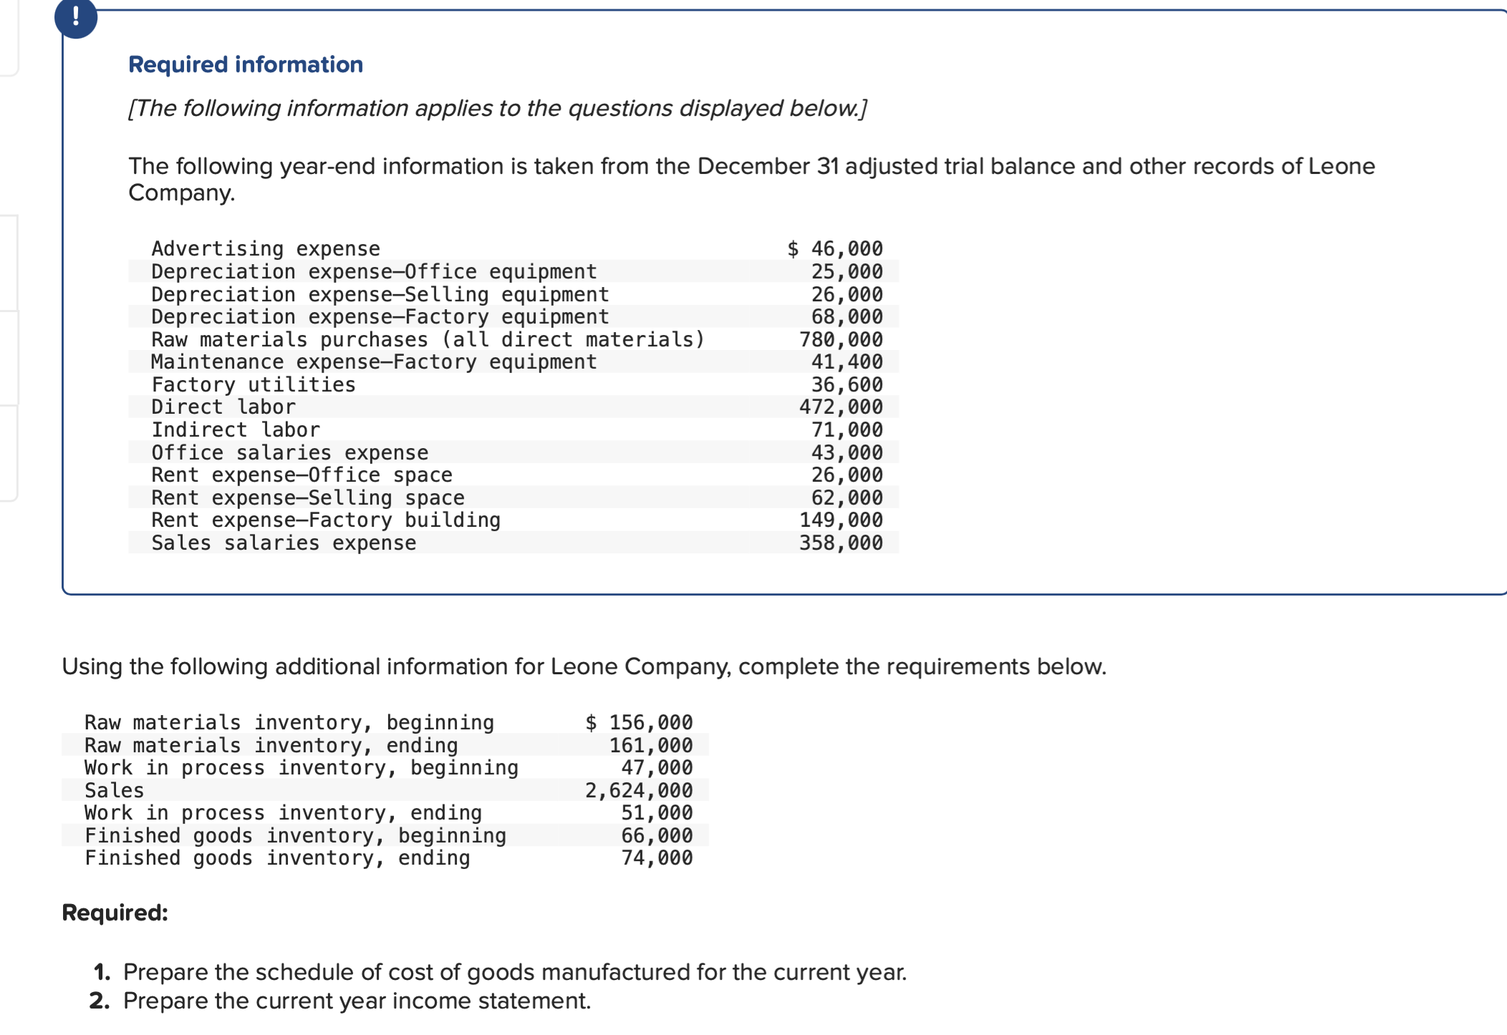Click the Factory utilities row label
The image size is (1507, 1035).
[254, 384]
